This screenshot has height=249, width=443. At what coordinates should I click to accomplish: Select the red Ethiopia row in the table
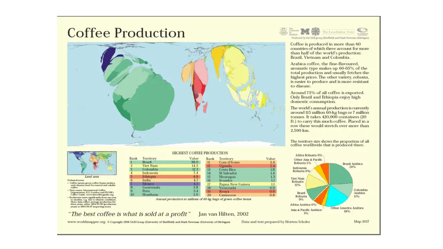164,177
